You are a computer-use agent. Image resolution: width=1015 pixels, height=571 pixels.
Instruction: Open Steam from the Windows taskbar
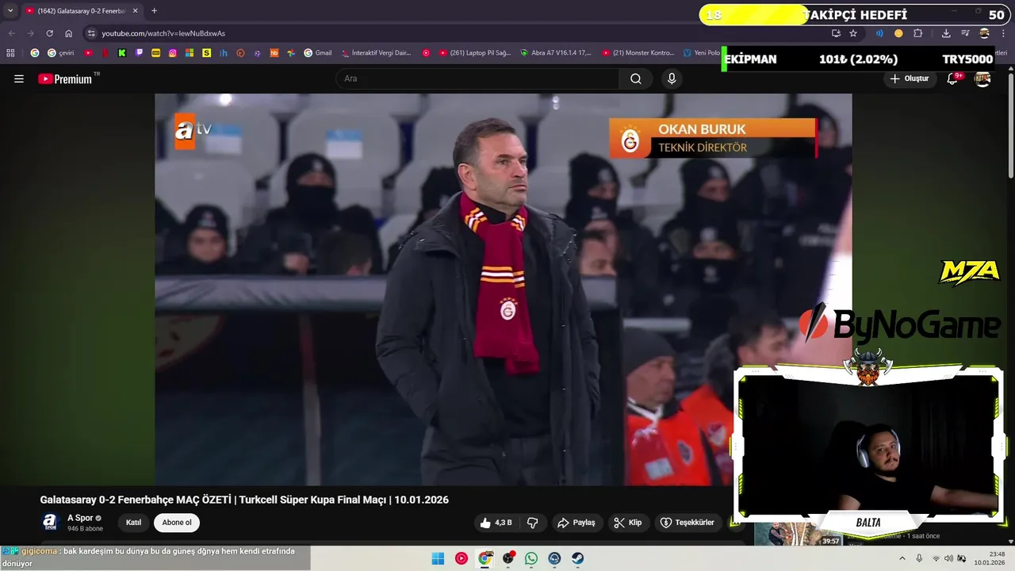tap(578, 558)
